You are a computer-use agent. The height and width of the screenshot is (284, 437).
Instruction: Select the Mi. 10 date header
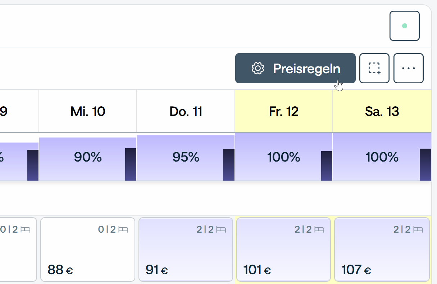88,111
